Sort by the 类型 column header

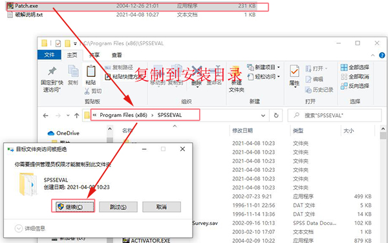pyautogui.click(x=298, y=131)
